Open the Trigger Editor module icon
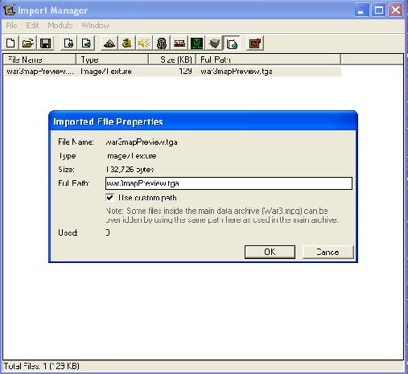The width and height of the screenshot is (408, 374). point(126,43)
